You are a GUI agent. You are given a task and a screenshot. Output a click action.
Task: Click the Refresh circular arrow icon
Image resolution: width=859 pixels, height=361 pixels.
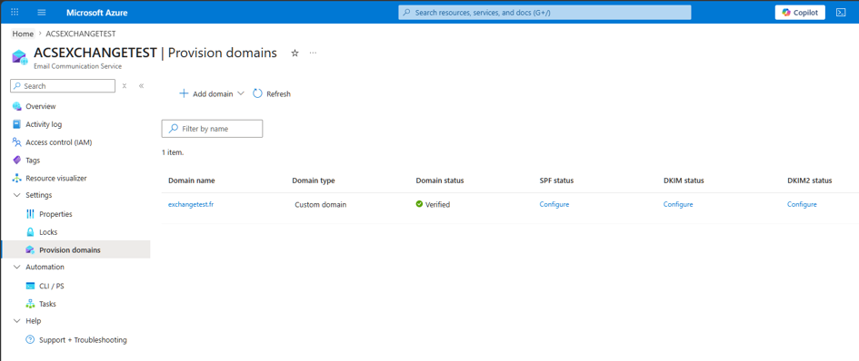[x=257, y=93]
